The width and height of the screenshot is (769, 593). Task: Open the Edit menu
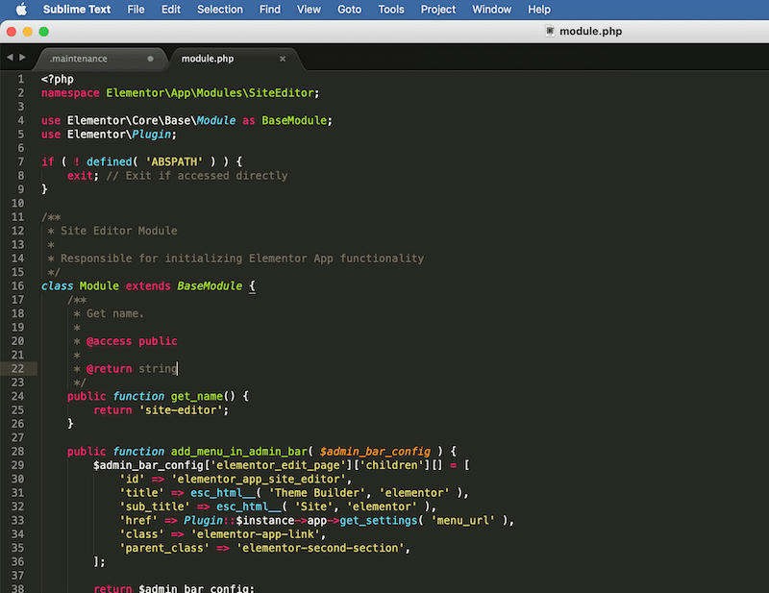(170, 10)
